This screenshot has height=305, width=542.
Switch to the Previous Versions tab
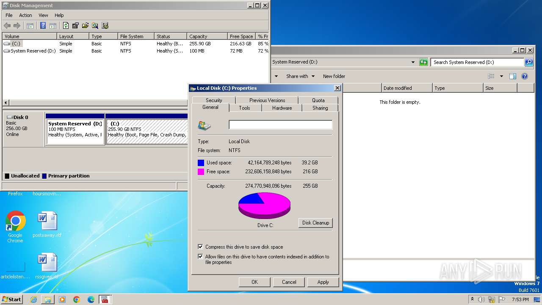pos(267,100)
